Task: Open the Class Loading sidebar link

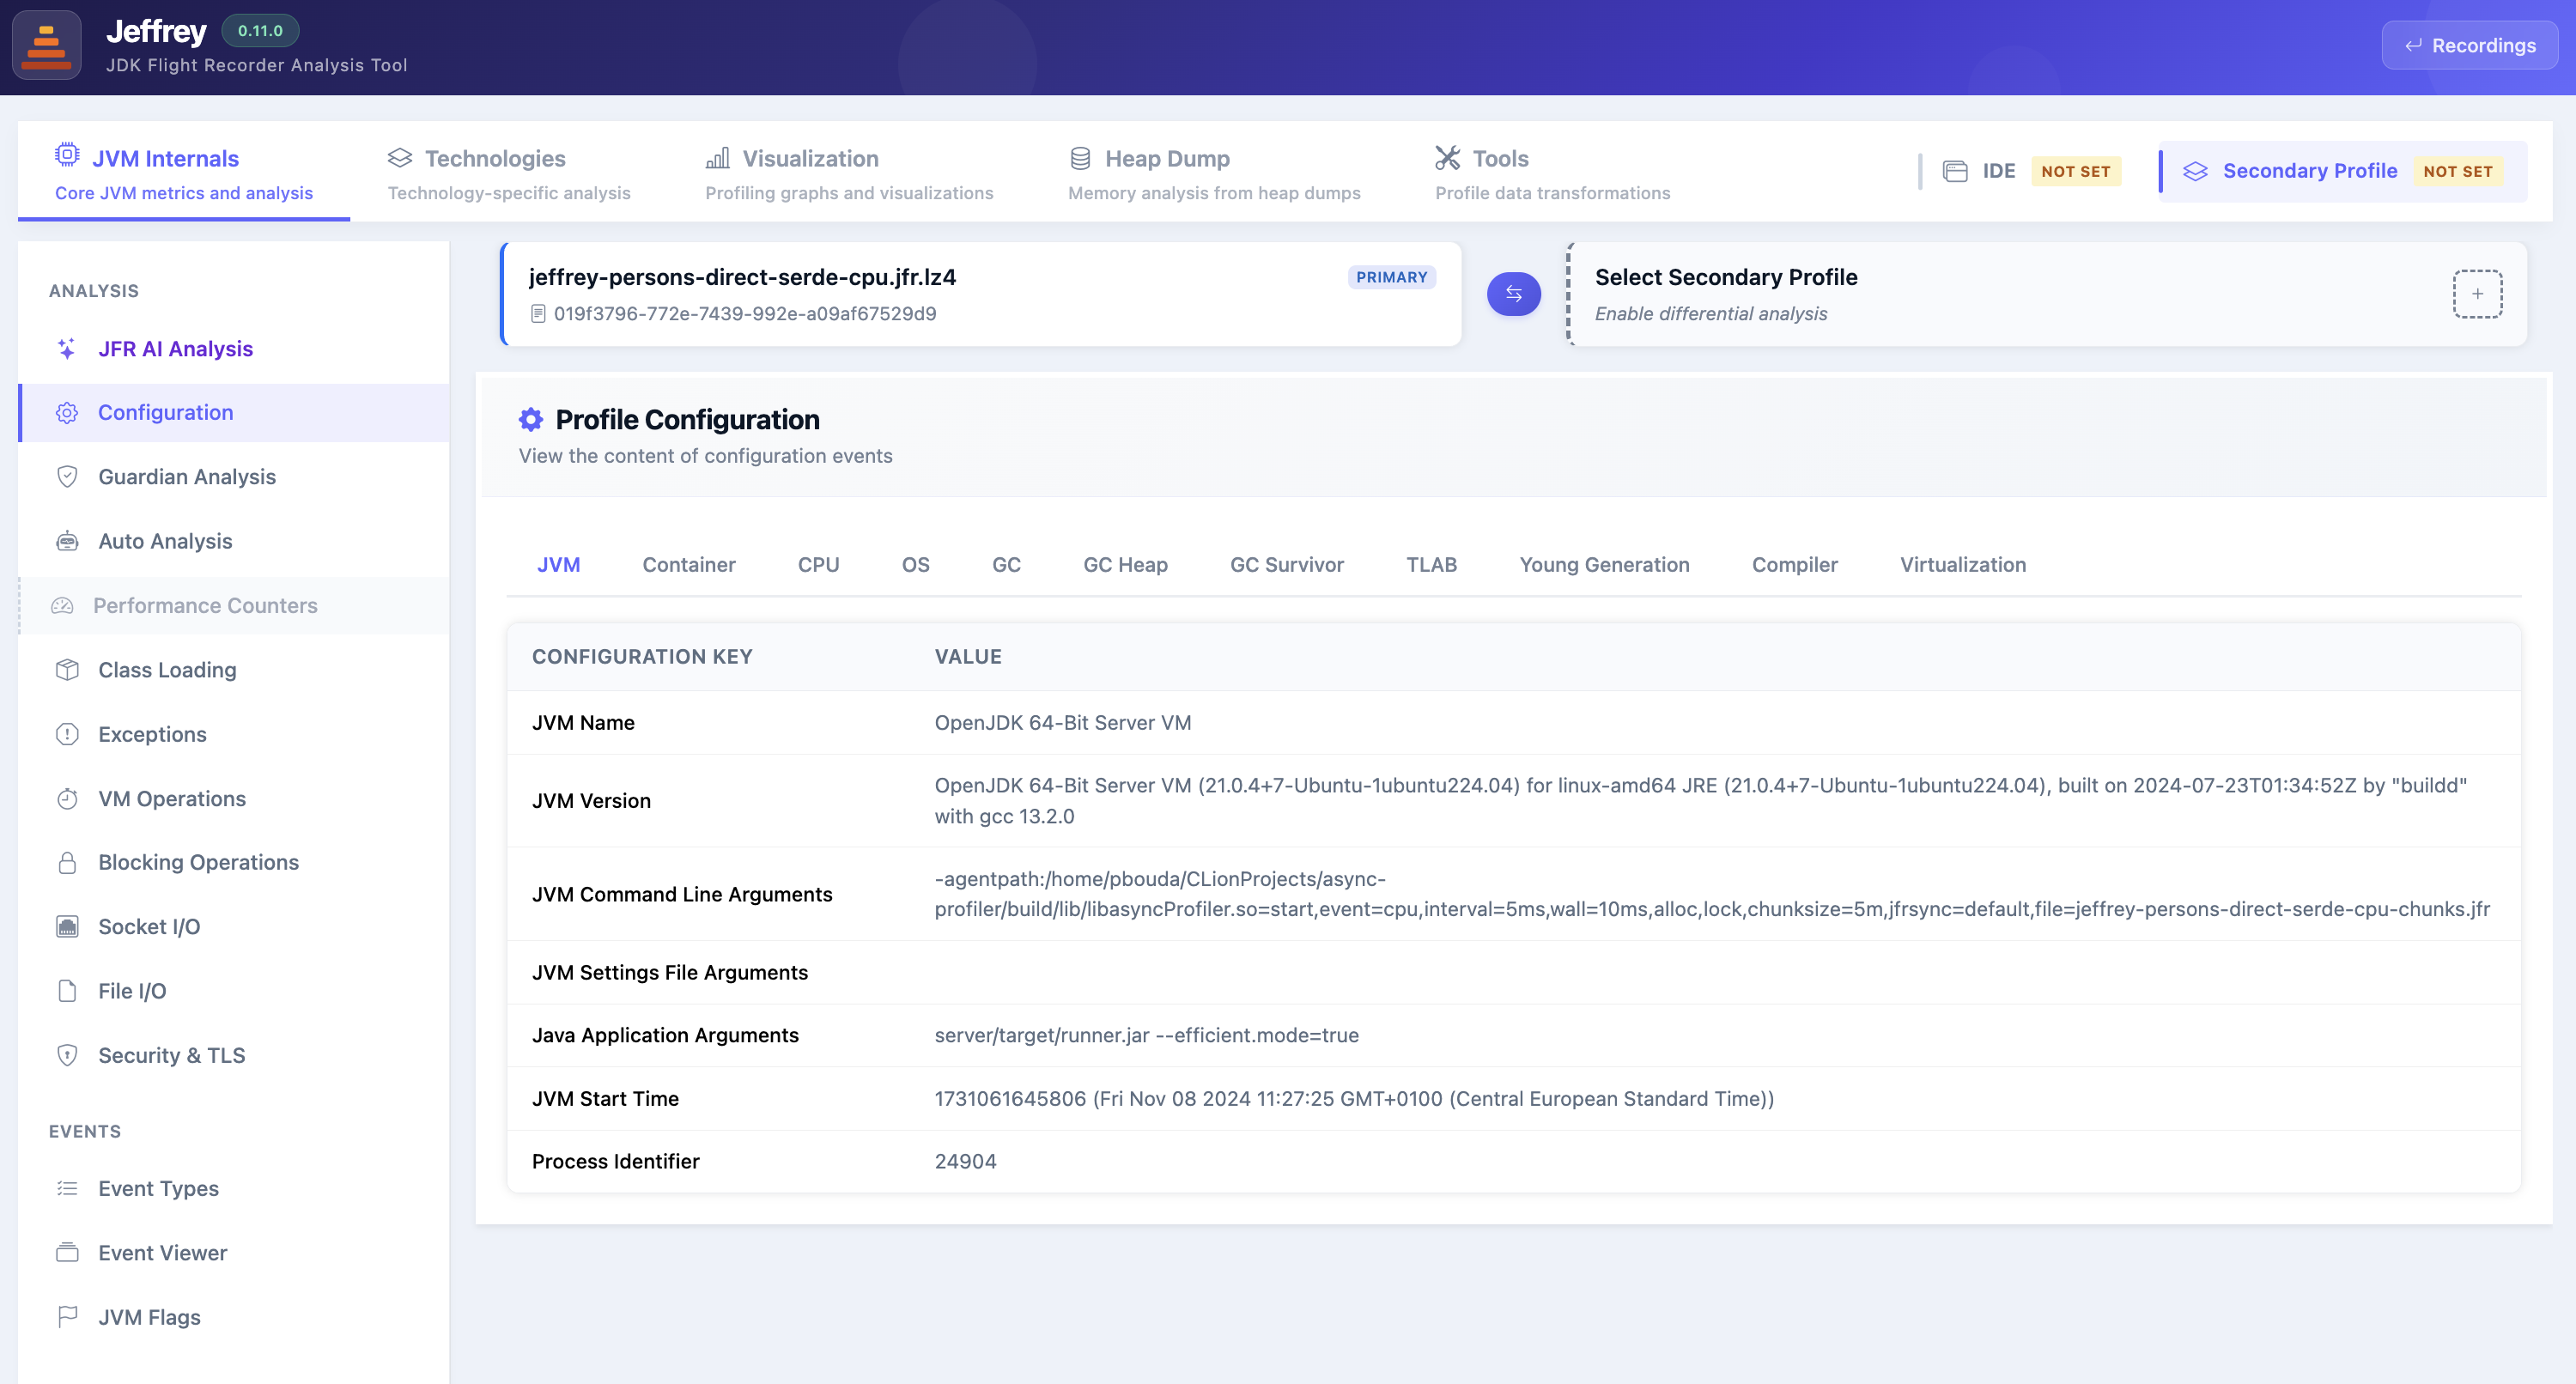Action: 233,670
